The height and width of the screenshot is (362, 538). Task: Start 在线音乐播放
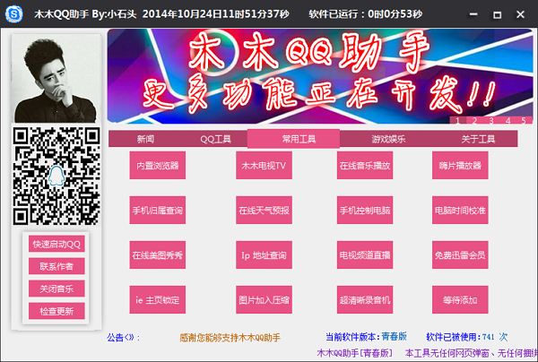pyautogui.click(x=365, y=165)
